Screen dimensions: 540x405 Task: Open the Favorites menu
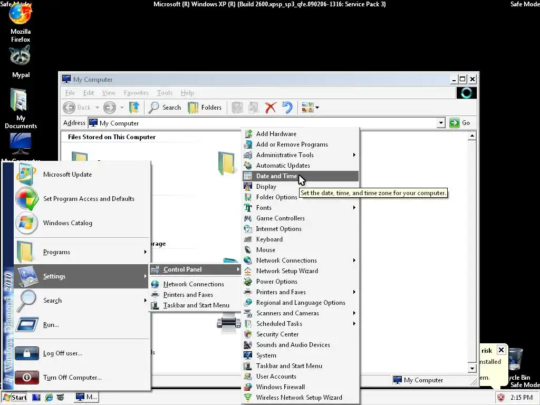(136, 93)
